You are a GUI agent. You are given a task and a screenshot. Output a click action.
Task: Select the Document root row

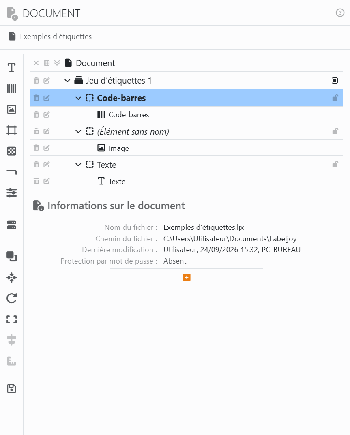(186, 63)
